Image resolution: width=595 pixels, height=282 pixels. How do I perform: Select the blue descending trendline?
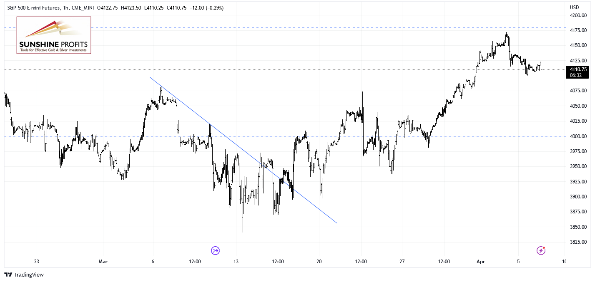[x=243, y=150]
